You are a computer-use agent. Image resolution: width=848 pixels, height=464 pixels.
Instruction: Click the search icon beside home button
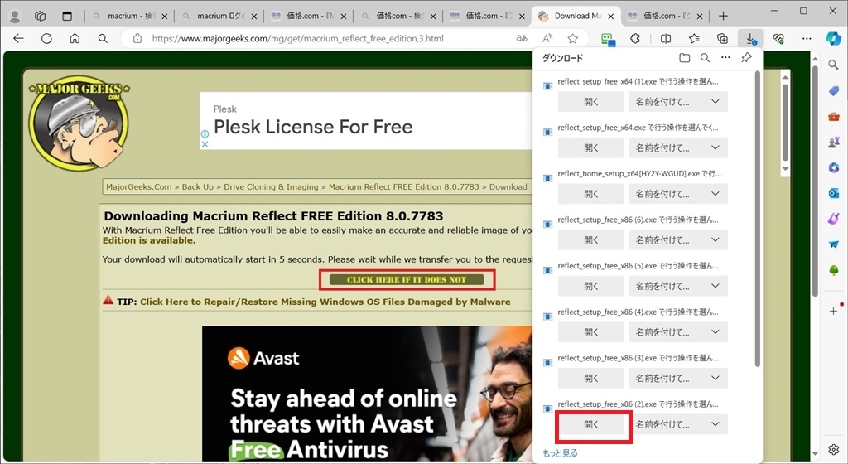pos(103,38)
